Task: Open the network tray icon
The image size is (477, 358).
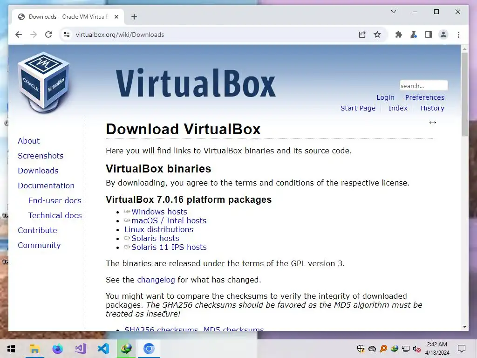Action: tap(406, 349)
